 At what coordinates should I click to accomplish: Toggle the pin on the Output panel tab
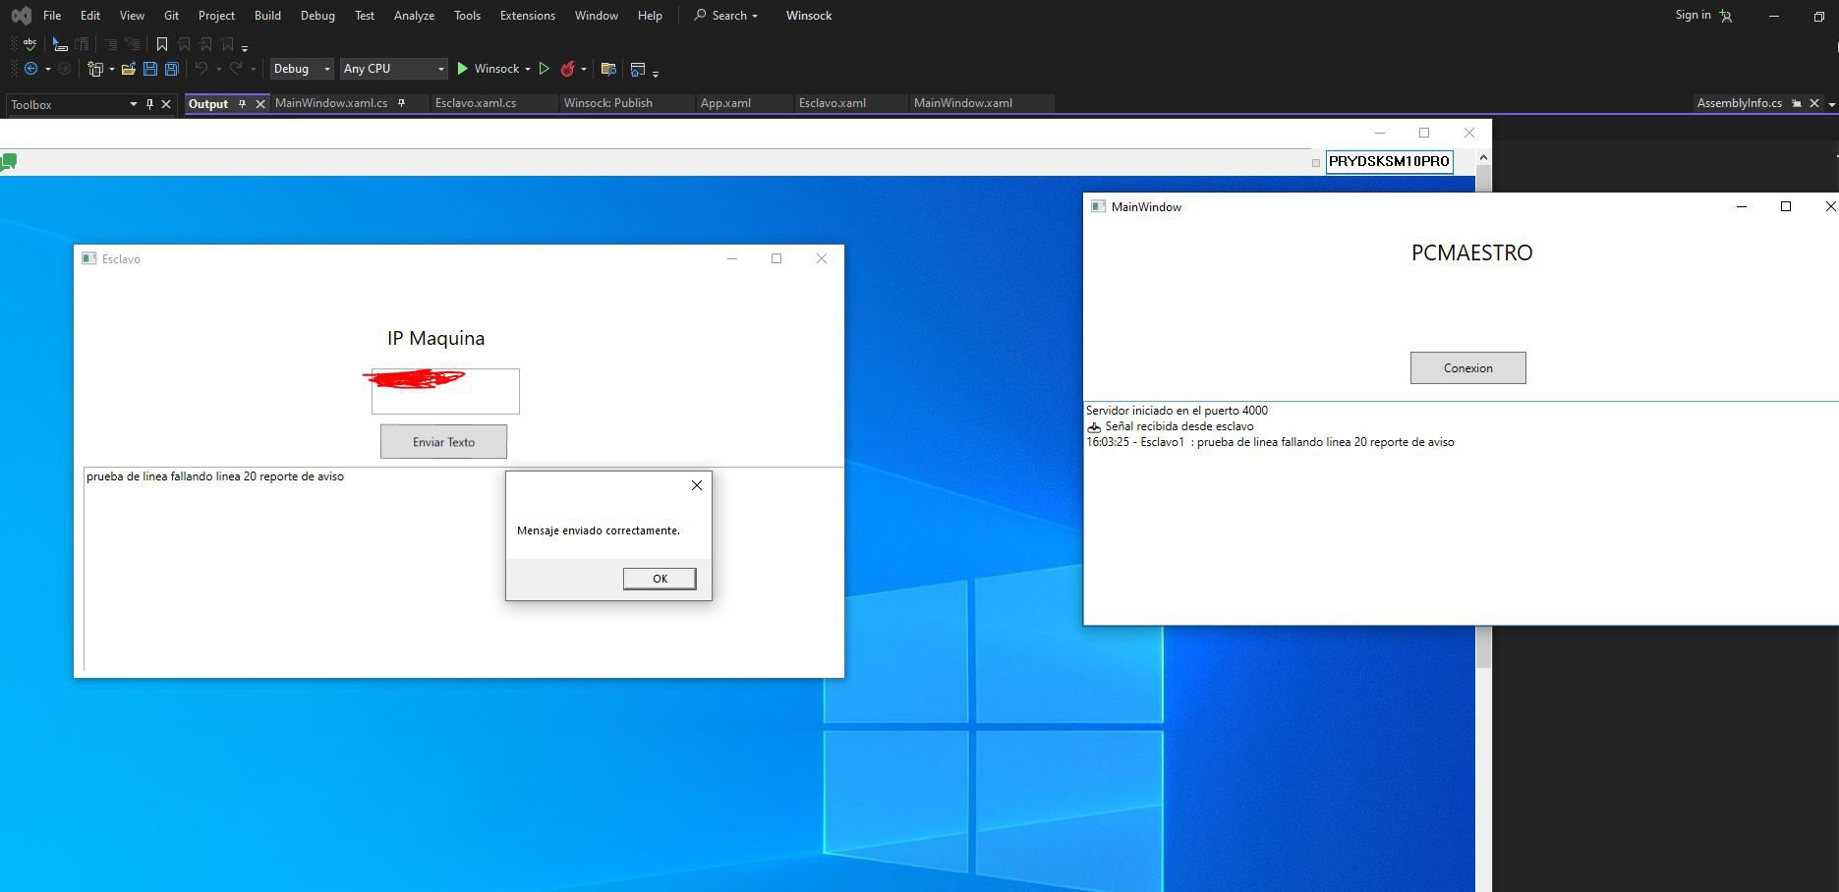tap(243, 103)
